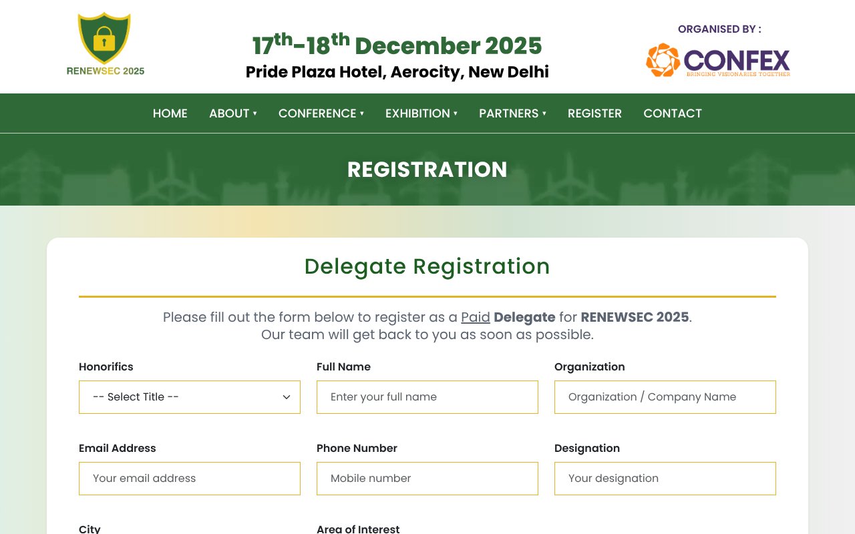Open the REGISTER menu item
The image size is (855, 534).
tap(594, 113)
